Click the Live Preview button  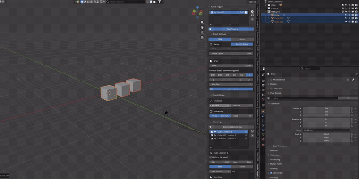coord(231,29)
